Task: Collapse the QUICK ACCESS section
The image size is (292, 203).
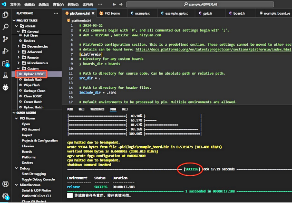Action: [14, 113]
